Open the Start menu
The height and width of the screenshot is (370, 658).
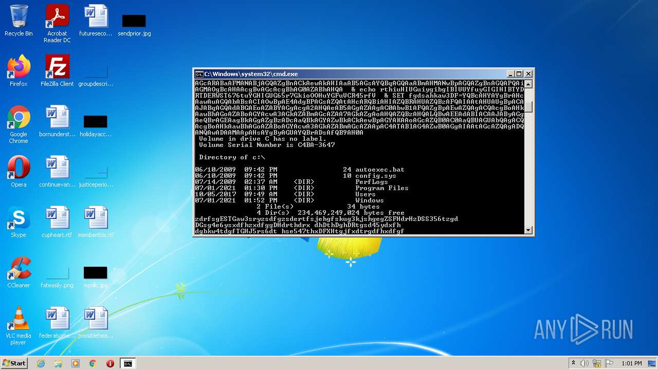click(14, 363)
